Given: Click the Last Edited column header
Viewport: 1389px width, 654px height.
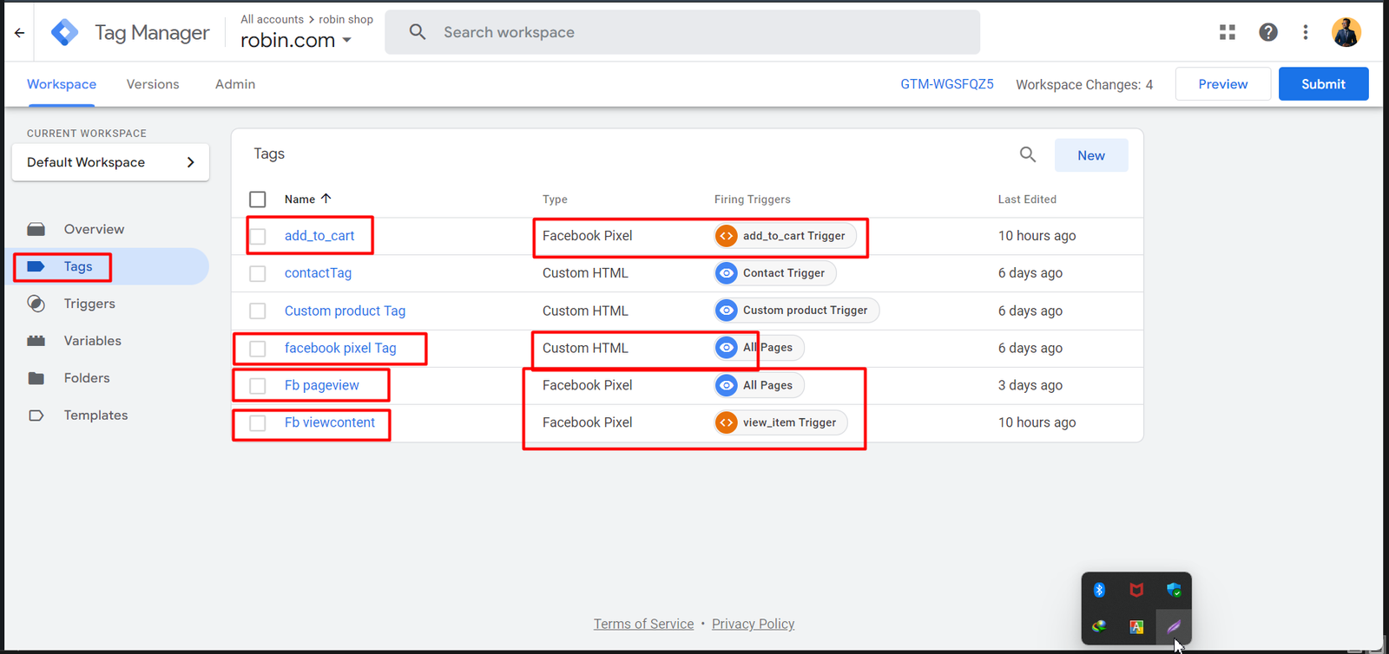Looking at the screenshot, I should click(1027, 199).
